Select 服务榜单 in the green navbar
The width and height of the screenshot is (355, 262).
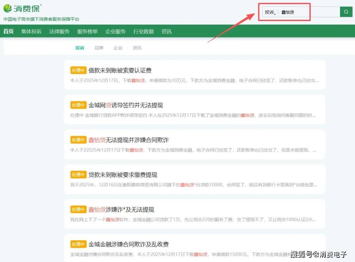pyautogui.click(x=87, y=32)
